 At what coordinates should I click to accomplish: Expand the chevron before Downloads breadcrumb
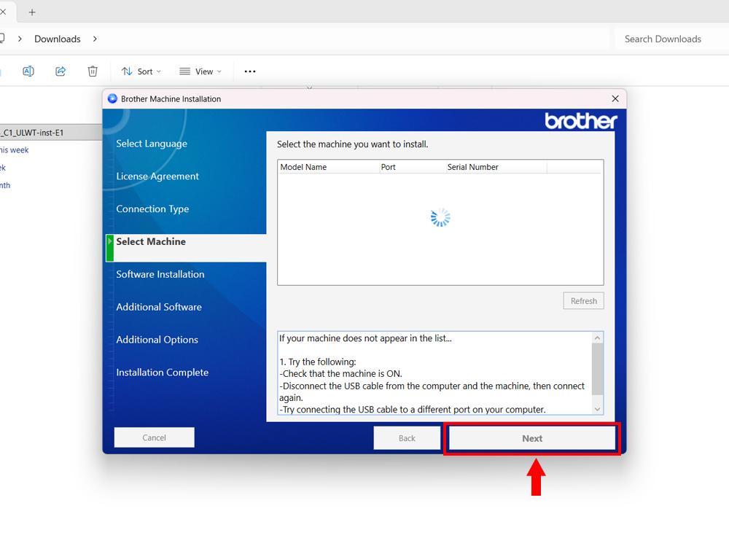[x=20, y=39]
